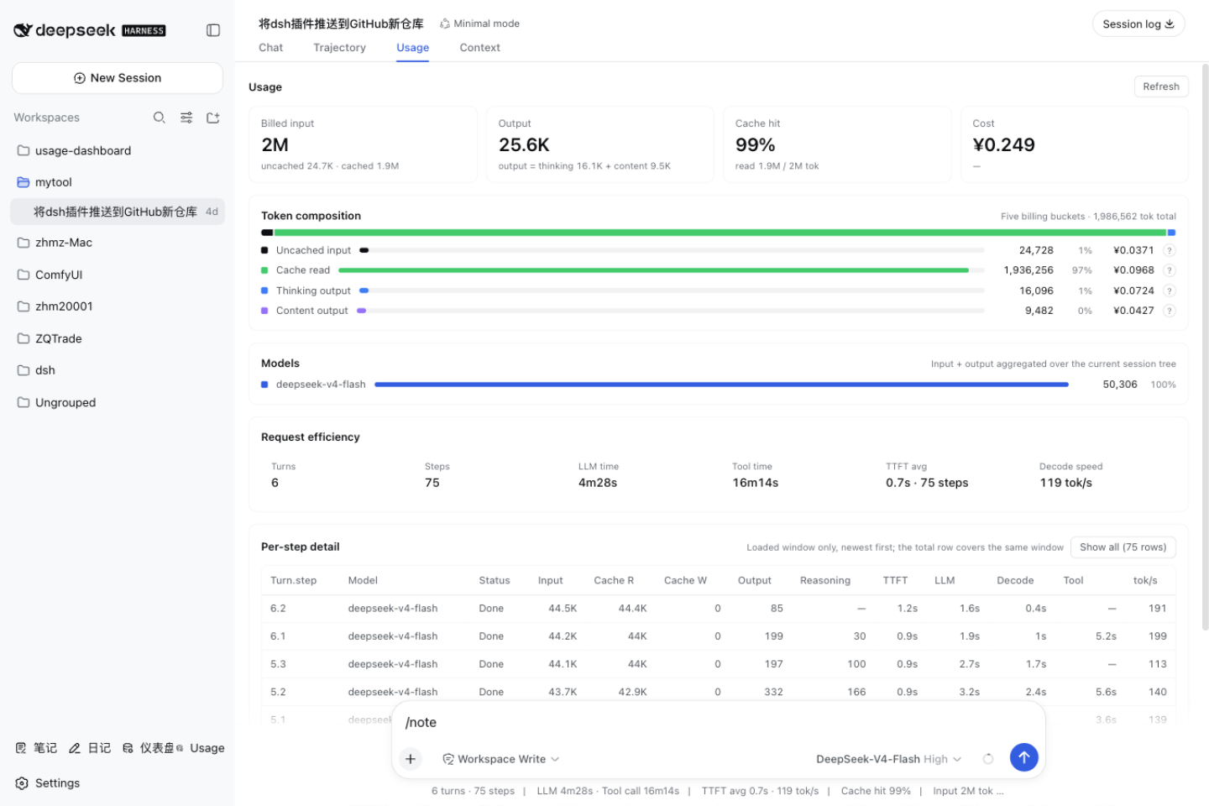Show all 75 rows
Viewport: 1209px width, 806px height.
pos(1123,547)
